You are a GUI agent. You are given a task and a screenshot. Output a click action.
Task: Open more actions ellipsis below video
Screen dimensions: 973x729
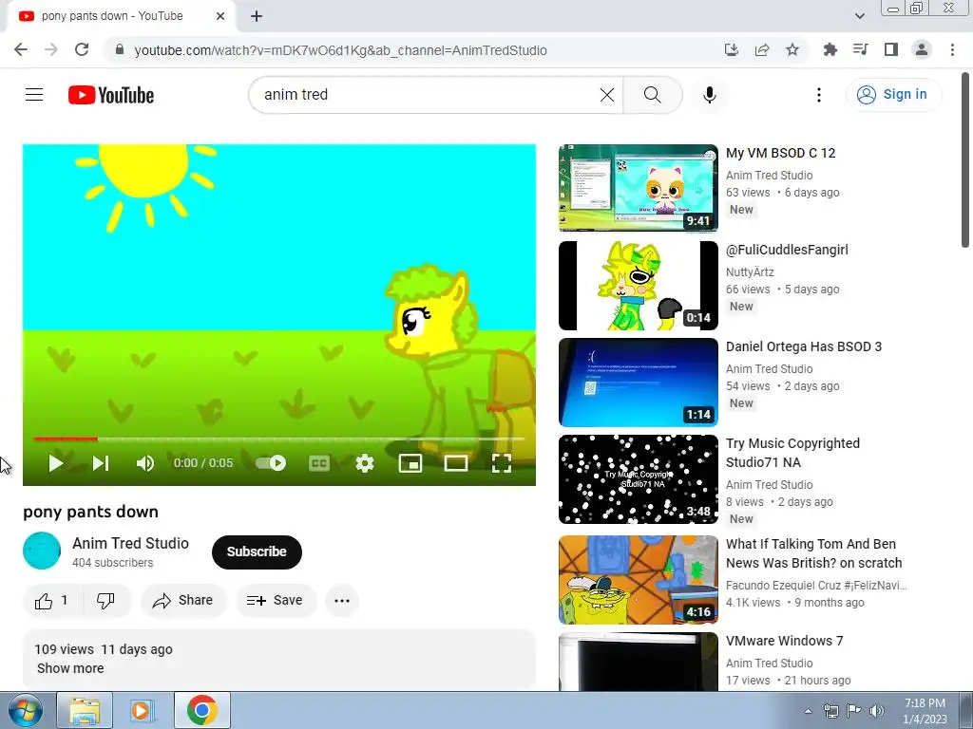[342, 601]
